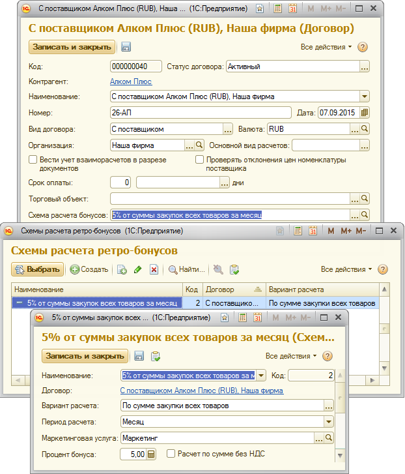The width and height of the screenshot is (405, 474).
Task: Open calendar icon in Схемы расчета title bar
Action: click(x=313, y=231)
